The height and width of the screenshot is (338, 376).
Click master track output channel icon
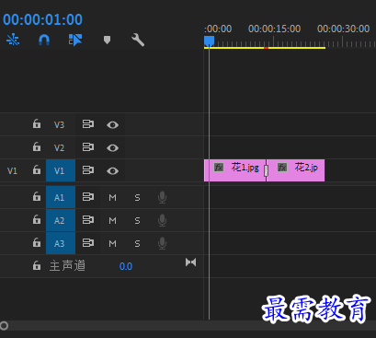pos(190,262)
